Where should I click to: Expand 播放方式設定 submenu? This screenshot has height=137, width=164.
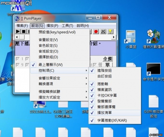pyautogui.click(x=60, y=97)
